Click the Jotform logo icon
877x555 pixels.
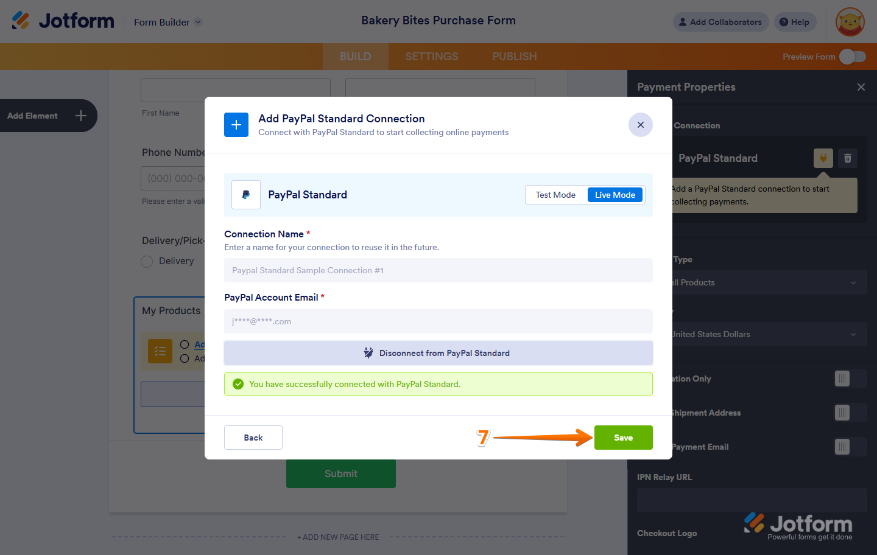click(x=20, y=21)
